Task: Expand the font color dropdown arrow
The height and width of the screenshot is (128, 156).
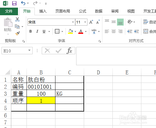Action: point(86,31)
